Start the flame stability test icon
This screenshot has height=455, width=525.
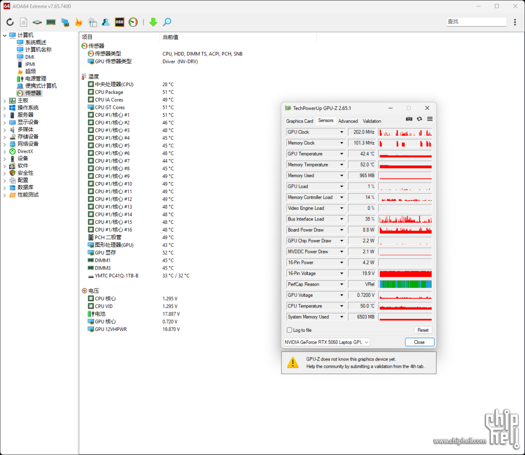pos(78,22)
